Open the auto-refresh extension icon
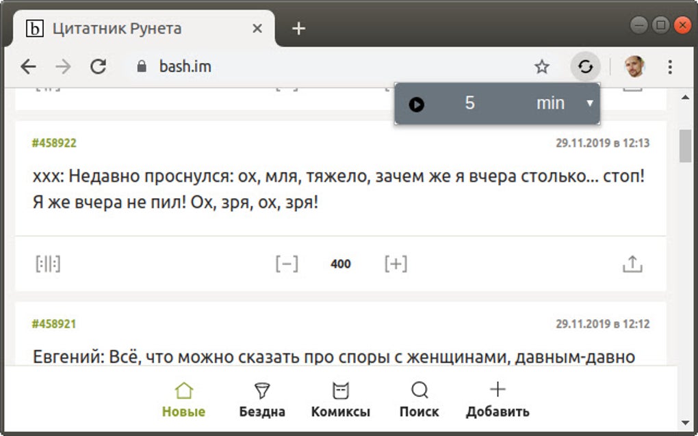The height and width of the screenshot is (436, 698). click(x=585, y=67)
